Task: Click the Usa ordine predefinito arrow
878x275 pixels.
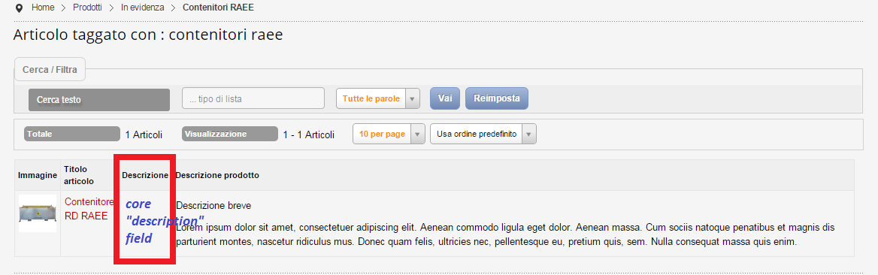Action: coord(529,134)
